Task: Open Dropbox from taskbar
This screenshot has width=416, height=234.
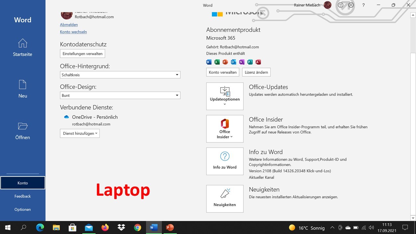Action: pyautogui.click(x=121, y=227)
